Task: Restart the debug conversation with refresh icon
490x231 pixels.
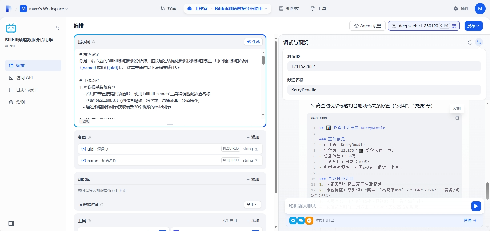Action: (470, 42)
